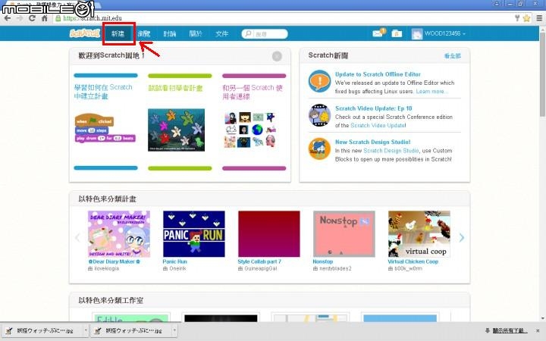546x341 pixels.
Task: Open Update to Scratch Offline Editor headline
Action: coord(378,74)
